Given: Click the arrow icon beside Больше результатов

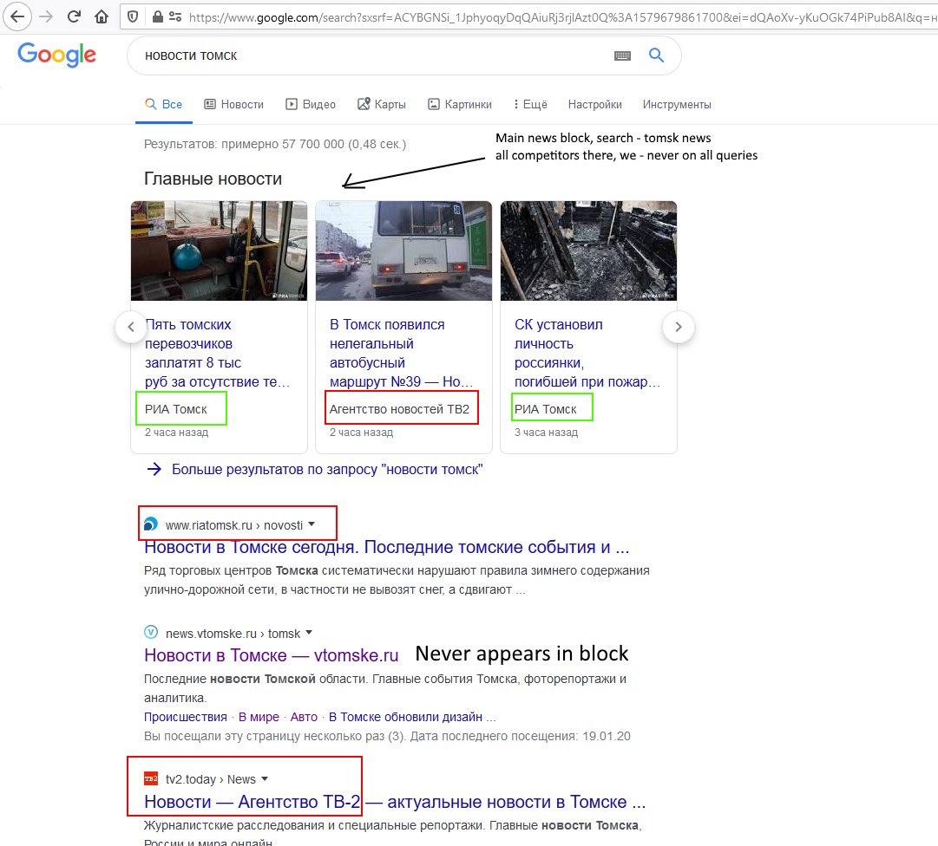Looking at the screenshot, I should [154, 469].
